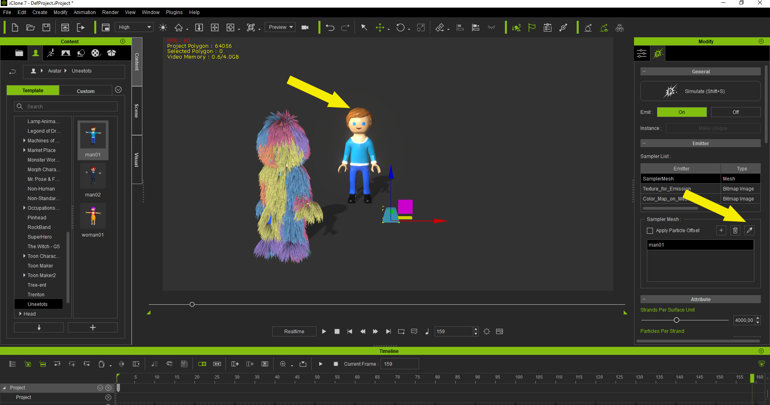Set Emit to Off
This screenshot has width=770, height=405.
point(736,112)
